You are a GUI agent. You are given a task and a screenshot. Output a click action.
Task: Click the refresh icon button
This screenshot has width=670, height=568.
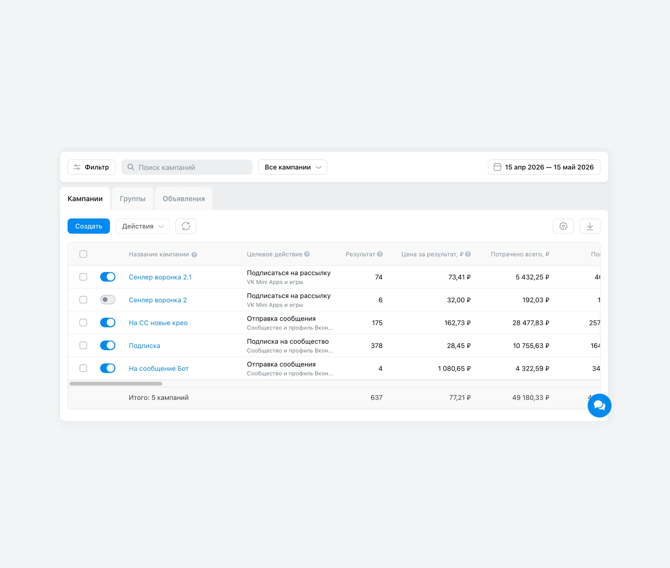pyautogui.click(x=185, y=226)
